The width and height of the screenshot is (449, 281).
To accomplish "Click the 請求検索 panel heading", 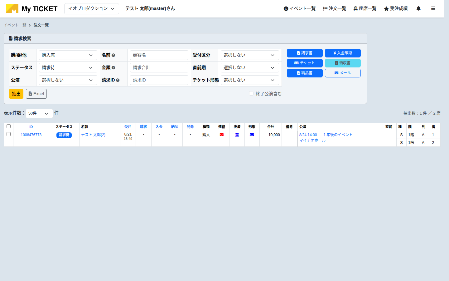I will [x=20, y=39].
